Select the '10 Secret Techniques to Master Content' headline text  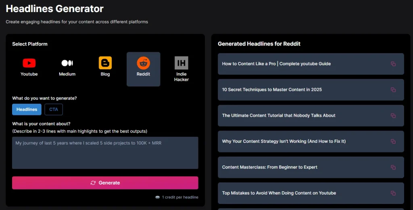(x=272, y=90)
